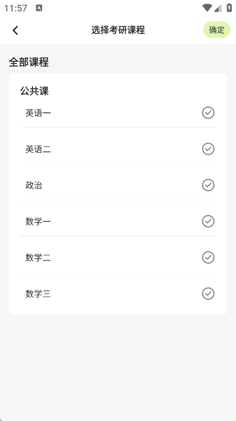Screen dimensions: 236x421
Task: Confirm selection with 确定 button
Action: tap(217, 30)
